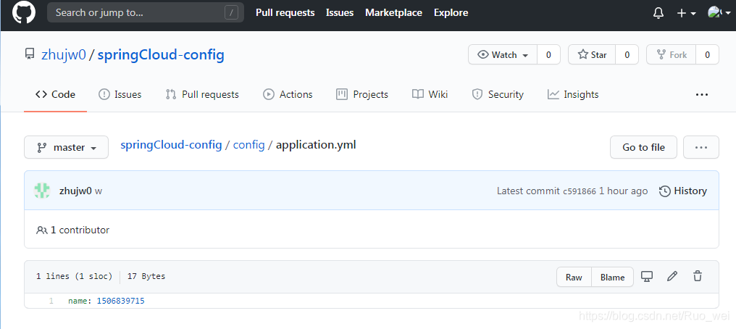Open the commit message w

(99, 191)
